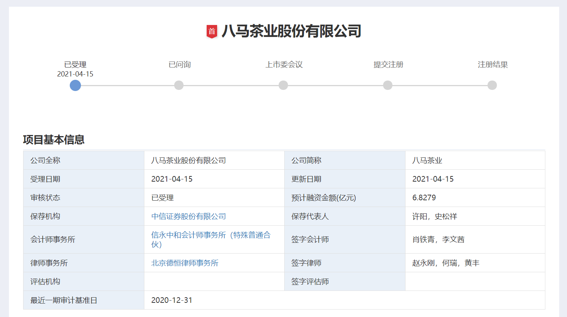Open the 中信证券股份有限公司 sponsor link
This screenshot has height=317, width=567.
188,216
